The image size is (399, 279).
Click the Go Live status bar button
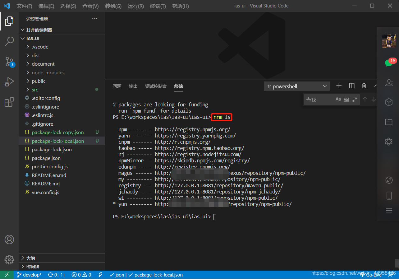pyautogui.click(x=371, y=275)
